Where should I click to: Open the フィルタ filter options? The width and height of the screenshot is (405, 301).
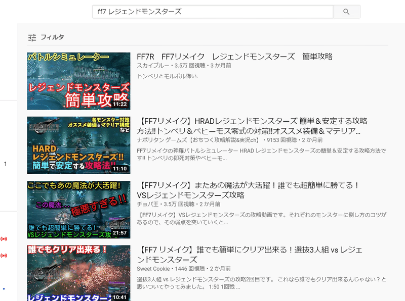coord(46,37)
